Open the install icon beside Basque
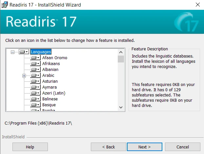204x154 pixels. click(x=35, y=105)
